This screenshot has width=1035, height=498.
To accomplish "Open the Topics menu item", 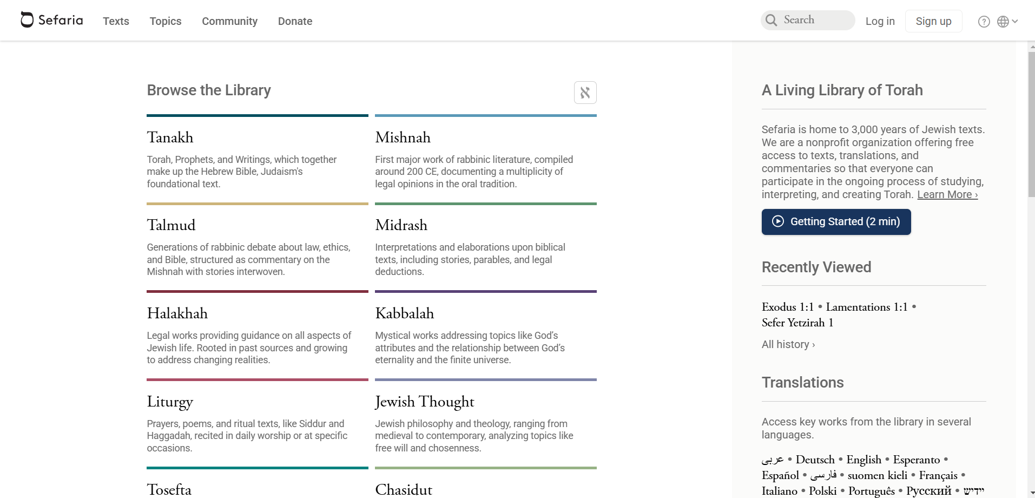I will click(x=166, y=21).
